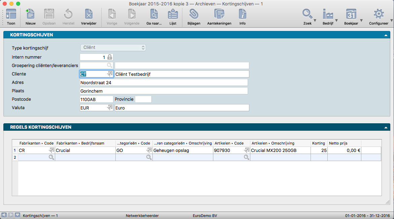394x219 pixels.
Task: Click the Korting value 25 cell
Action: pos(319,150)
